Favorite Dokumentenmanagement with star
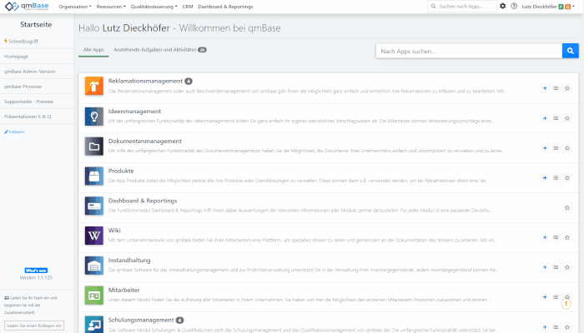584x333 pixels. (566, 148)
